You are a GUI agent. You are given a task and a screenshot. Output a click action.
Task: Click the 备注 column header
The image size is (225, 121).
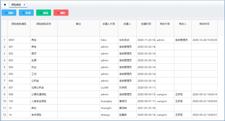tap(78, 24)
